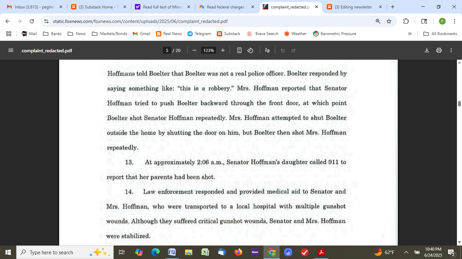Click the zoom level field showing 123%
The height and width of the screenshot is (259, 462).
pos(208,50)
